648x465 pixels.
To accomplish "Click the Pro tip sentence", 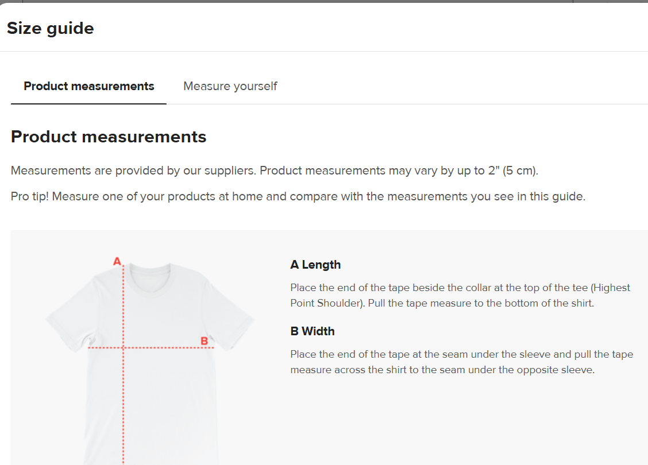I will (x=298, y=196).
